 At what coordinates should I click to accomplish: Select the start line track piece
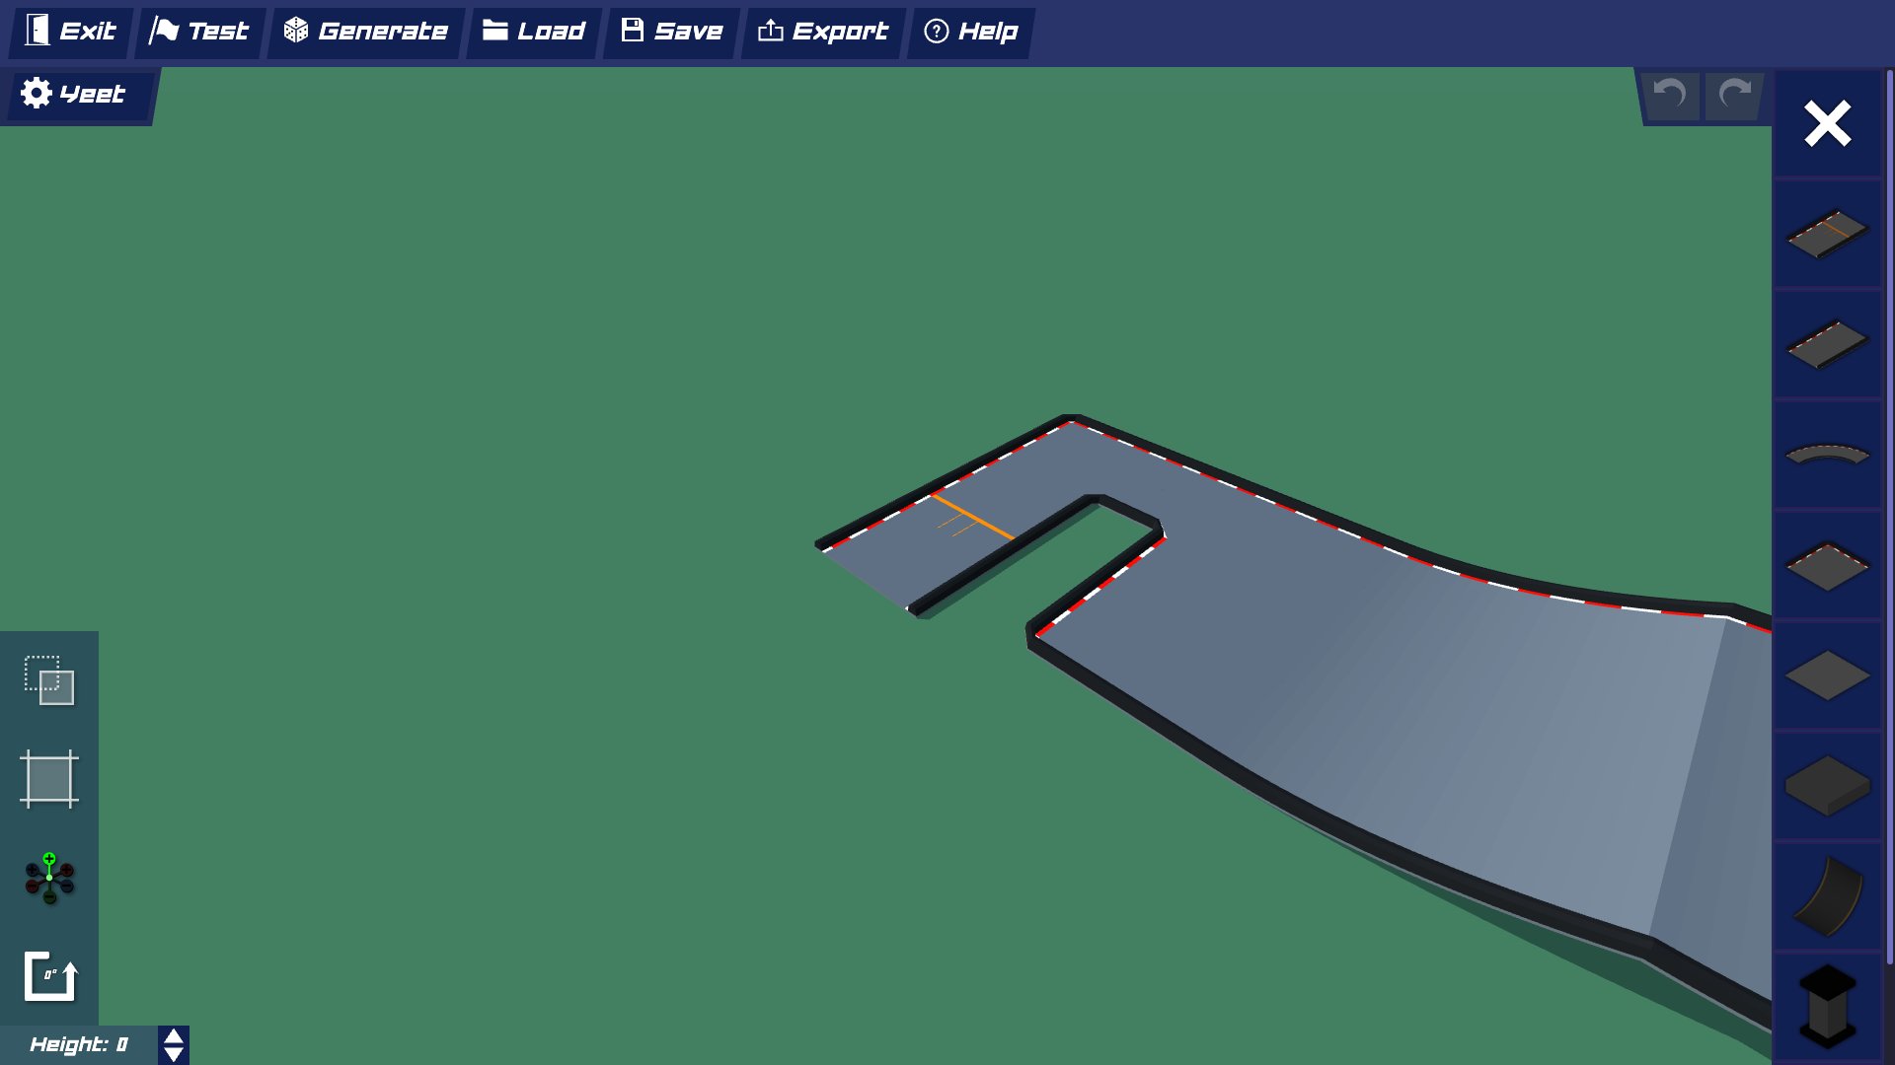(x=1827, y=234)
